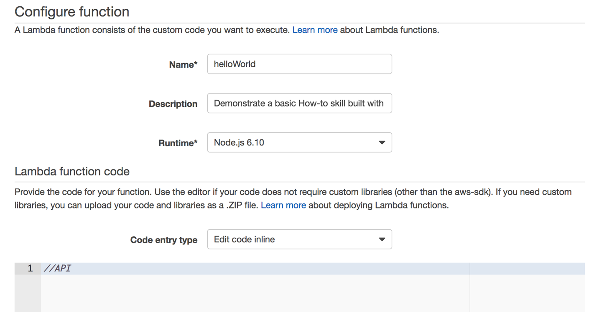
Task: Open Learn more about Lambda functions link
Action: click(x=315, y=30)
